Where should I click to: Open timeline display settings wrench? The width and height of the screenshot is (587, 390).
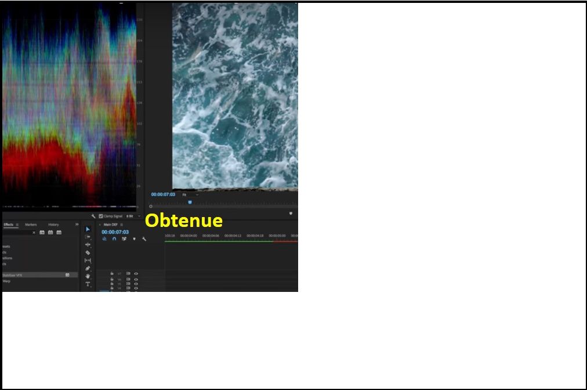[x=144, y=239]
